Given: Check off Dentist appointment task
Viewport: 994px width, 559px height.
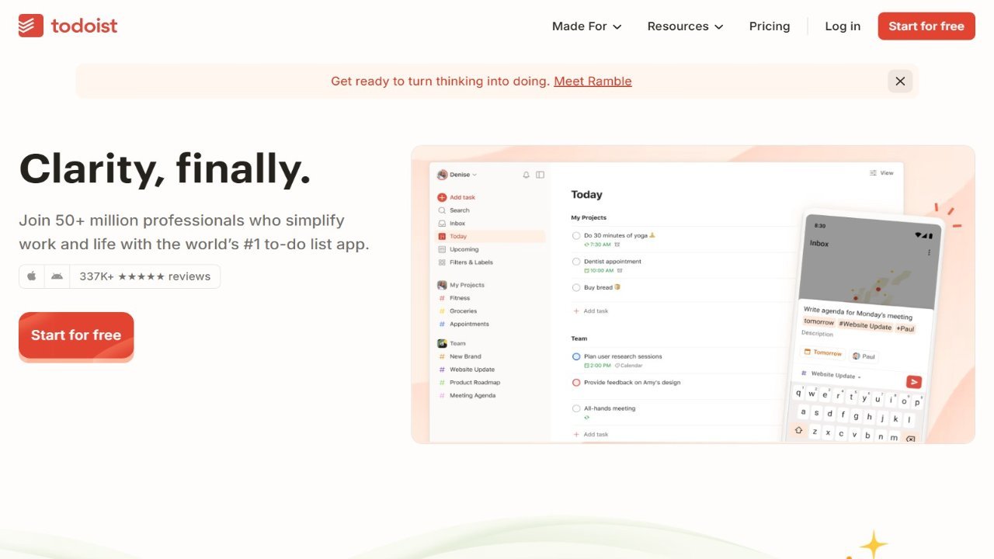Looking at the screenshot, I should click(576, 262).
